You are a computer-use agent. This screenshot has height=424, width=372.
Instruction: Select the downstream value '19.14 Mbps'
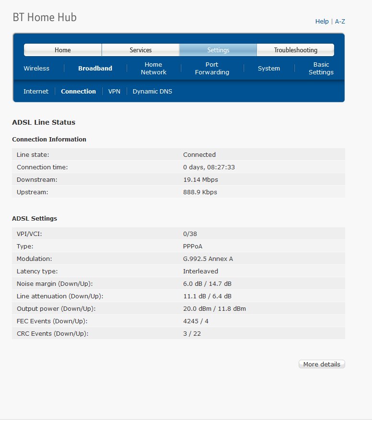[x=200, y=179]
